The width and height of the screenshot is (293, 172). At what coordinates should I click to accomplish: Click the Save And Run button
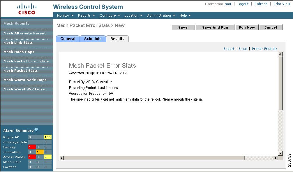(x=215, y=27)
